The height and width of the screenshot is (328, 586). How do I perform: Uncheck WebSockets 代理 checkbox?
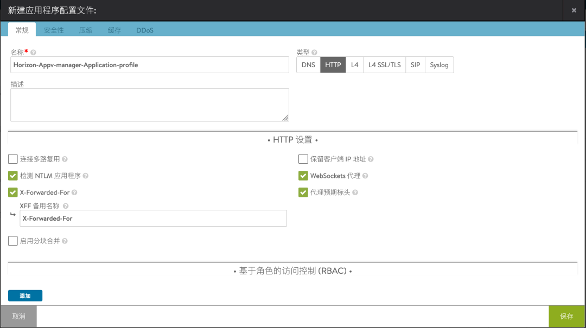click(x=303, y=176)
